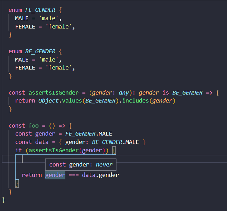Click 'female' string in FE_GENDER enum

coord(58,27)
